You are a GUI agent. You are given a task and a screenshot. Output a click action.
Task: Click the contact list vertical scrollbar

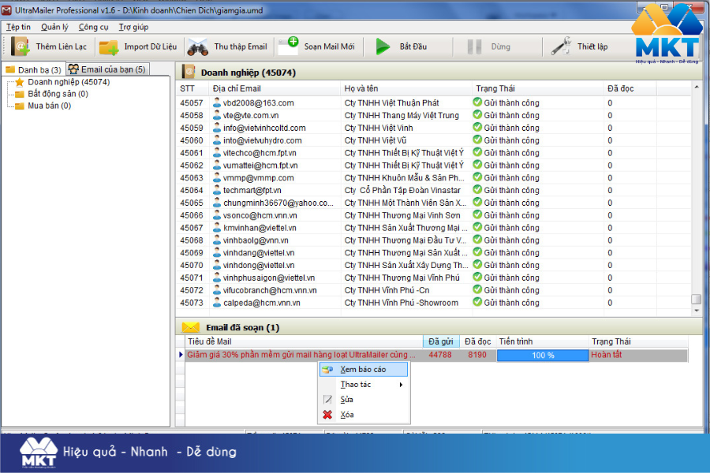click(696, 197)
